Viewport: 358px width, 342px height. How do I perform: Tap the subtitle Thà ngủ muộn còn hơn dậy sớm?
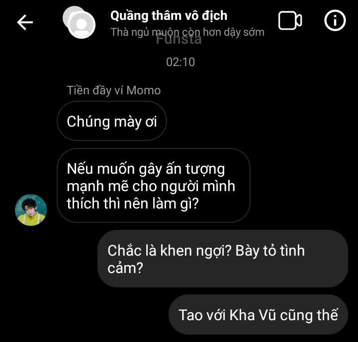pyautogui.click(x=187, y=32)
